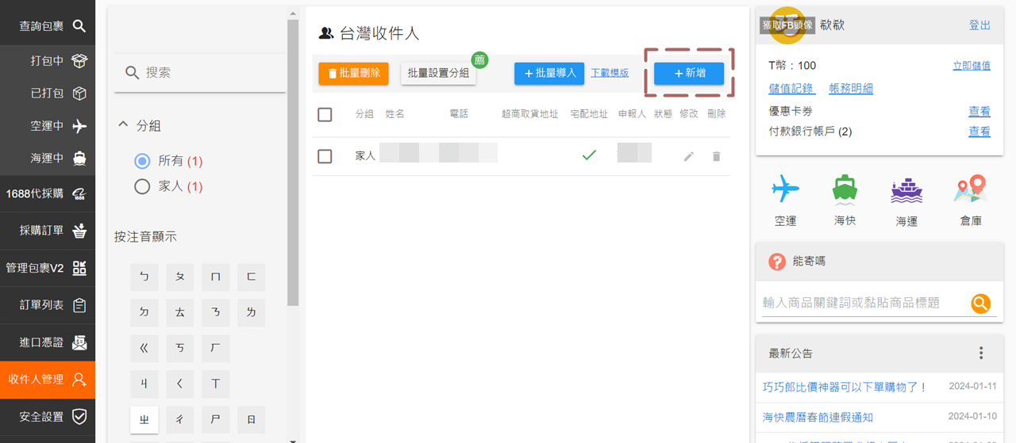The width and height of the screenshot is (1016, 443).
Task: Go to 已打包 packages
Action: coord(48,94)
